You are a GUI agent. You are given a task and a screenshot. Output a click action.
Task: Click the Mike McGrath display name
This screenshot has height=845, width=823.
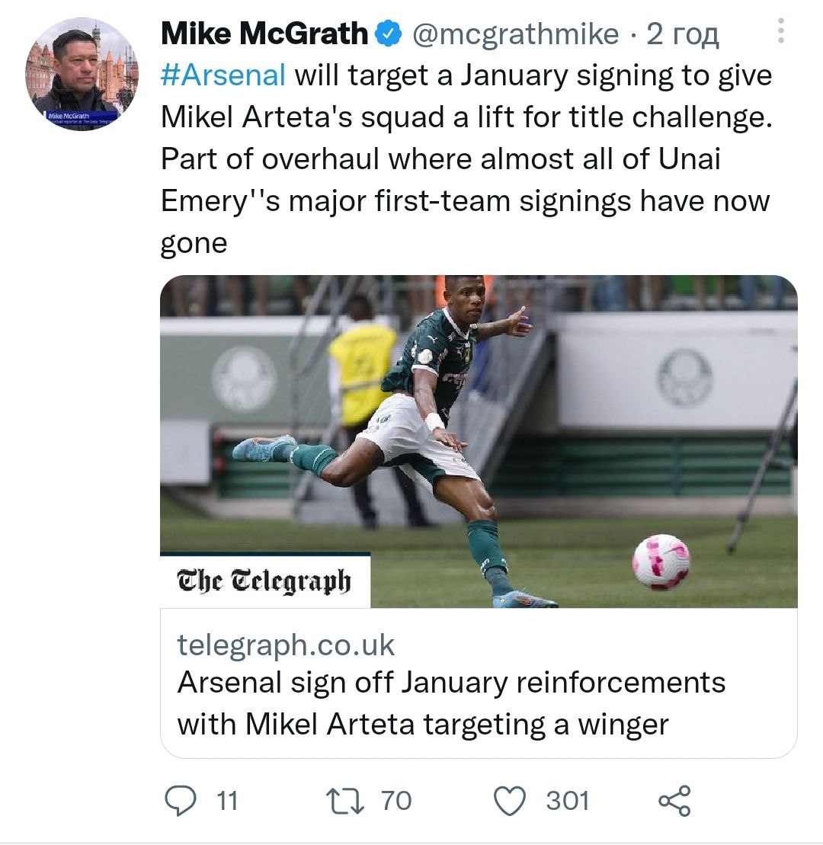(x=264, y=34)
